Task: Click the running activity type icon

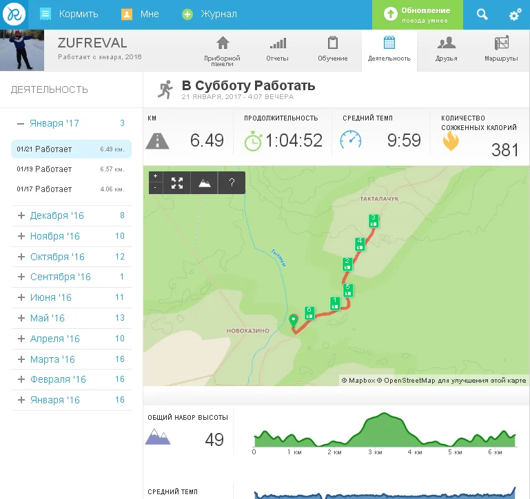Action: (x=165, y=89)
